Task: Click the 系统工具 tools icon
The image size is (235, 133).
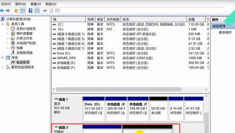Action: pyautogui.click(x=8, y=24)
